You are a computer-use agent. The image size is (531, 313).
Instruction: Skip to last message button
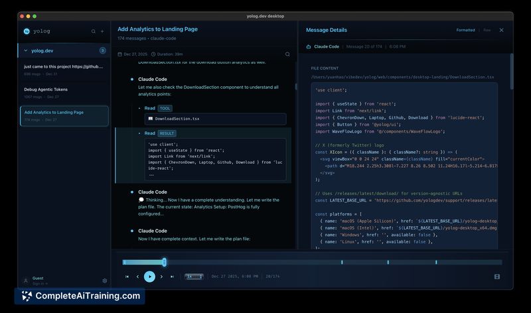(172, 277)
